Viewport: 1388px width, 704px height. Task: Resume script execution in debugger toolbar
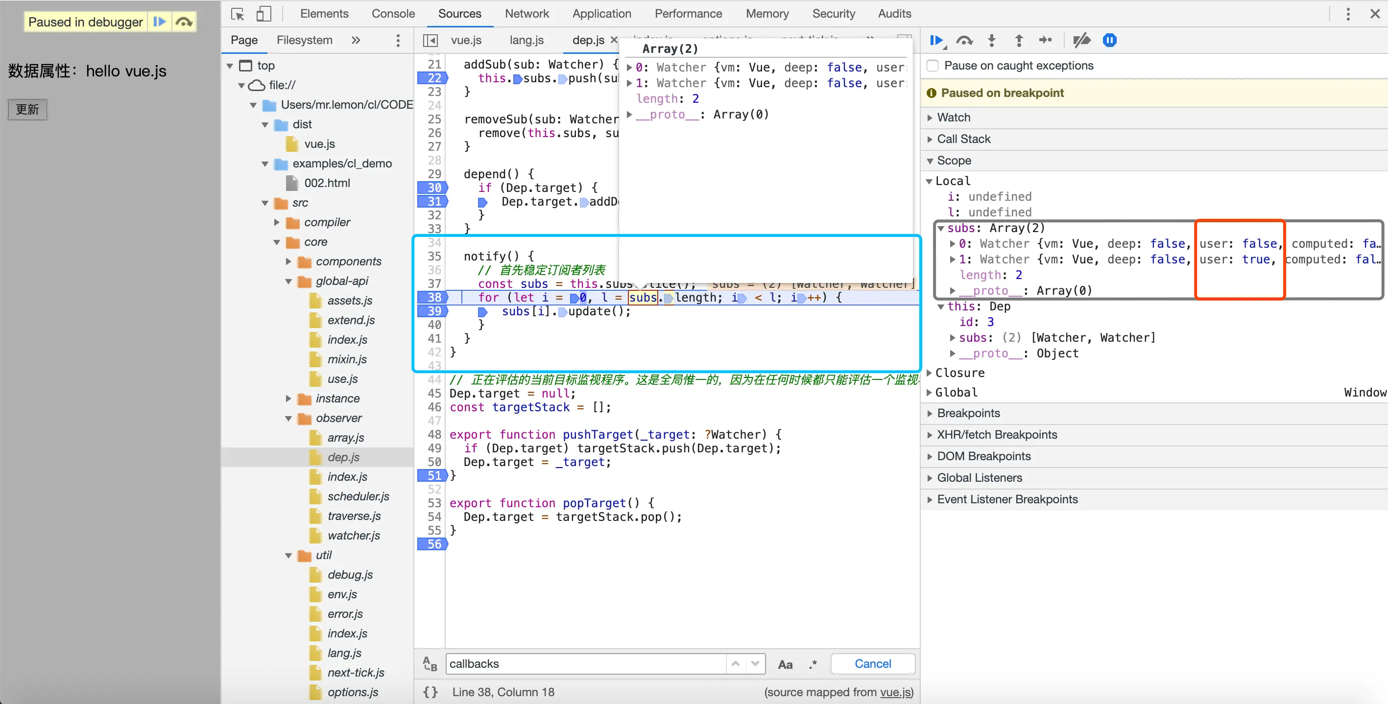pyautogui.click(x=936, y=41)
